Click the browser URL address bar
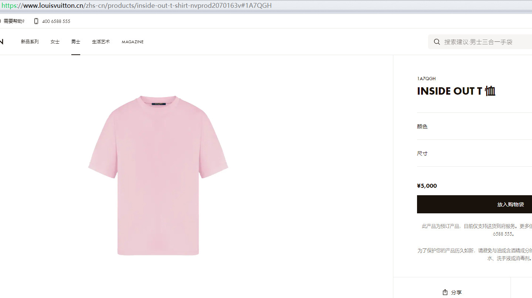Screen dimensions: 532x298 pyautogui.click(x=266, y=6)
